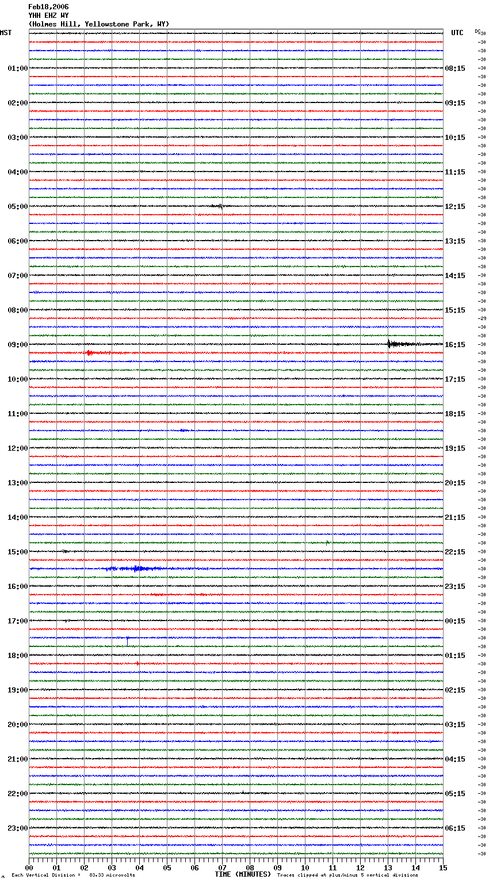Click the UTC time label "05:15"
Viewport: 489px width, 883px height.
pos(455,794)
